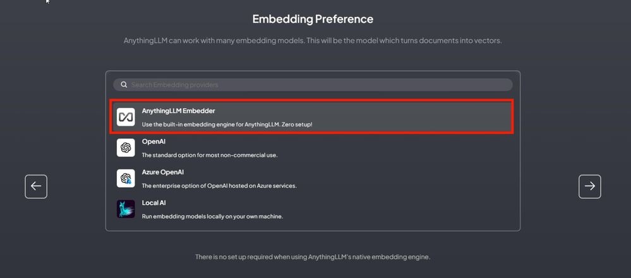Click 'Use the built-in embedding engine' description

pyautogui.click(x=227, y=124)
